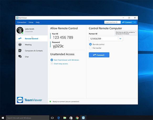The width and height of the screenshot is (153, 120).
Task: Click the TeamViewer title bar icon
Action: point(17,18)
